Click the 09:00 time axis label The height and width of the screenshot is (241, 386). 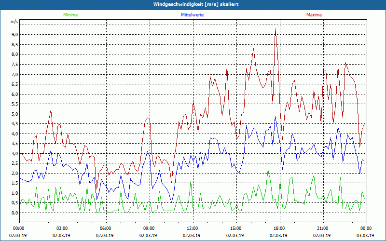click(150, 228)
